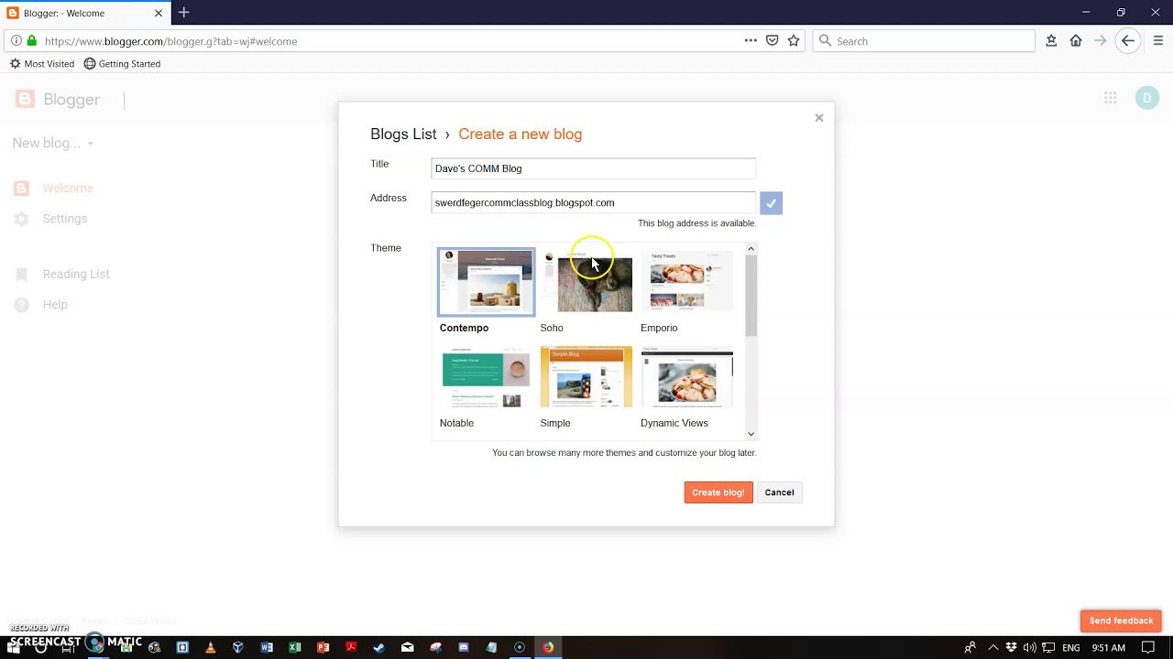Click the green padlock security icon
1173x659 pixels.
[x=32, y=41]
